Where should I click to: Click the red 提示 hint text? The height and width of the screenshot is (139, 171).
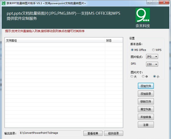click(x=45, y=31)
